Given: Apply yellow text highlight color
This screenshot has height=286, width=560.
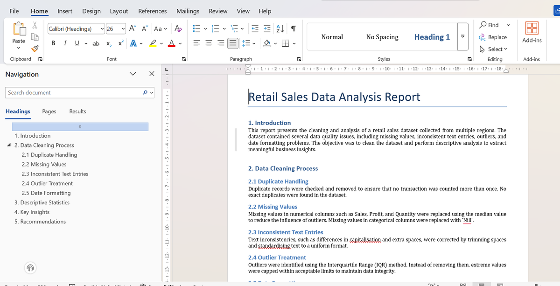Looking at the screenshot, I should coord(152,43).
